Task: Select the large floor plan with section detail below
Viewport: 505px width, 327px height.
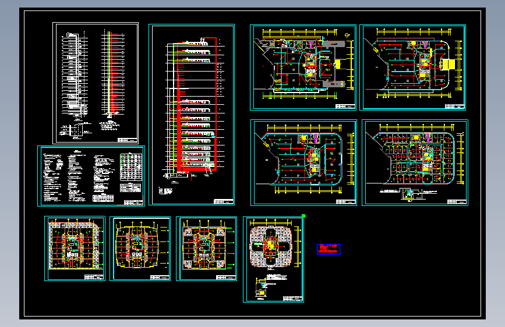Action: click(415, 162)
